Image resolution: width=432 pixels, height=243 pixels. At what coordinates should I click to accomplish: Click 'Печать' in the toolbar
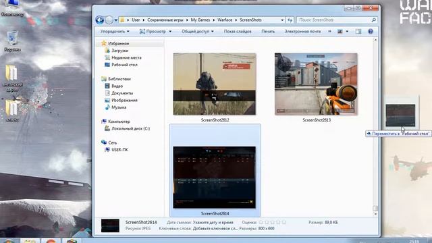268,32
